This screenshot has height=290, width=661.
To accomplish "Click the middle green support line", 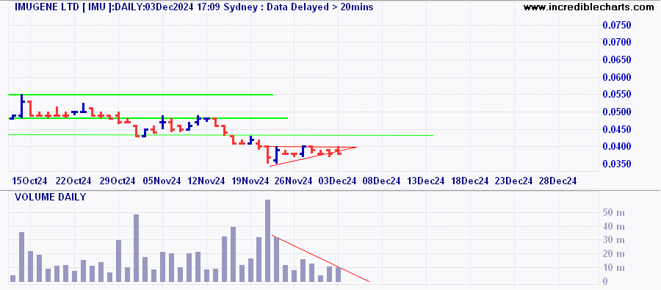I will click(x=148, y=118).
